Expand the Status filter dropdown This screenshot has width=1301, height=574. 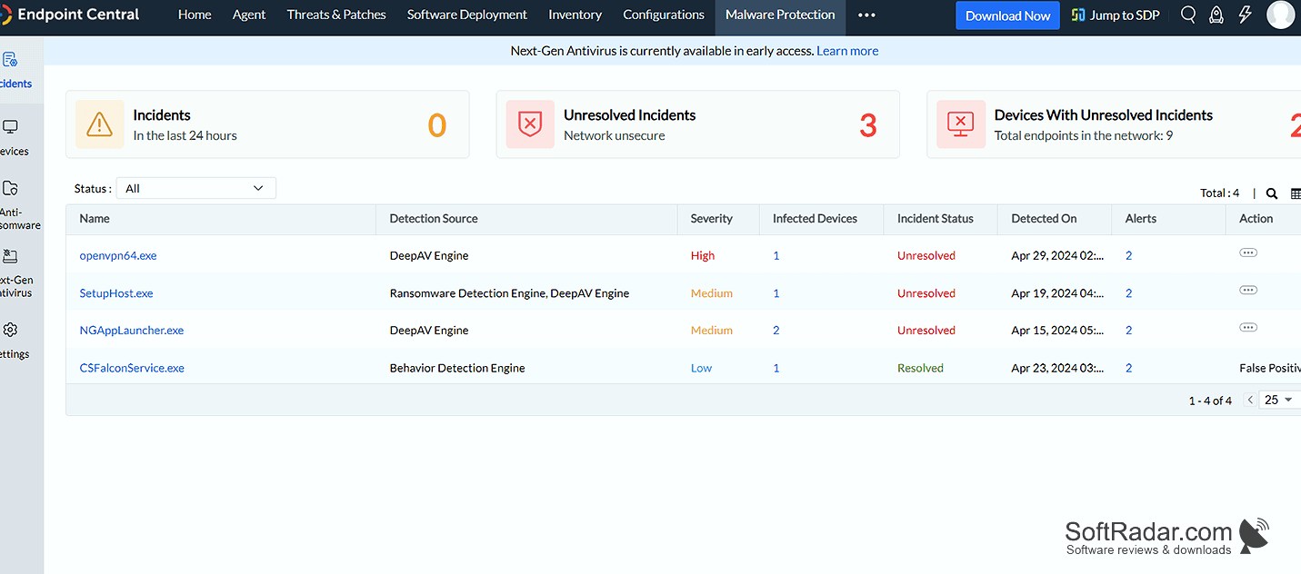195,188
